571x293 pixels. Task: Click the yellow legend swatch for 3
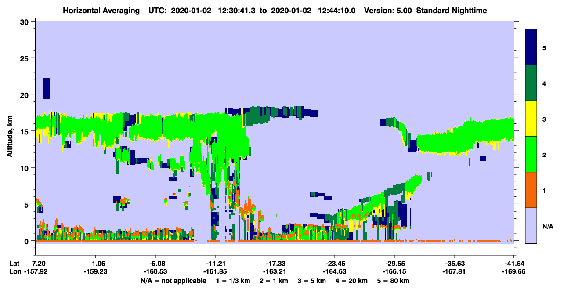(531, 119)
